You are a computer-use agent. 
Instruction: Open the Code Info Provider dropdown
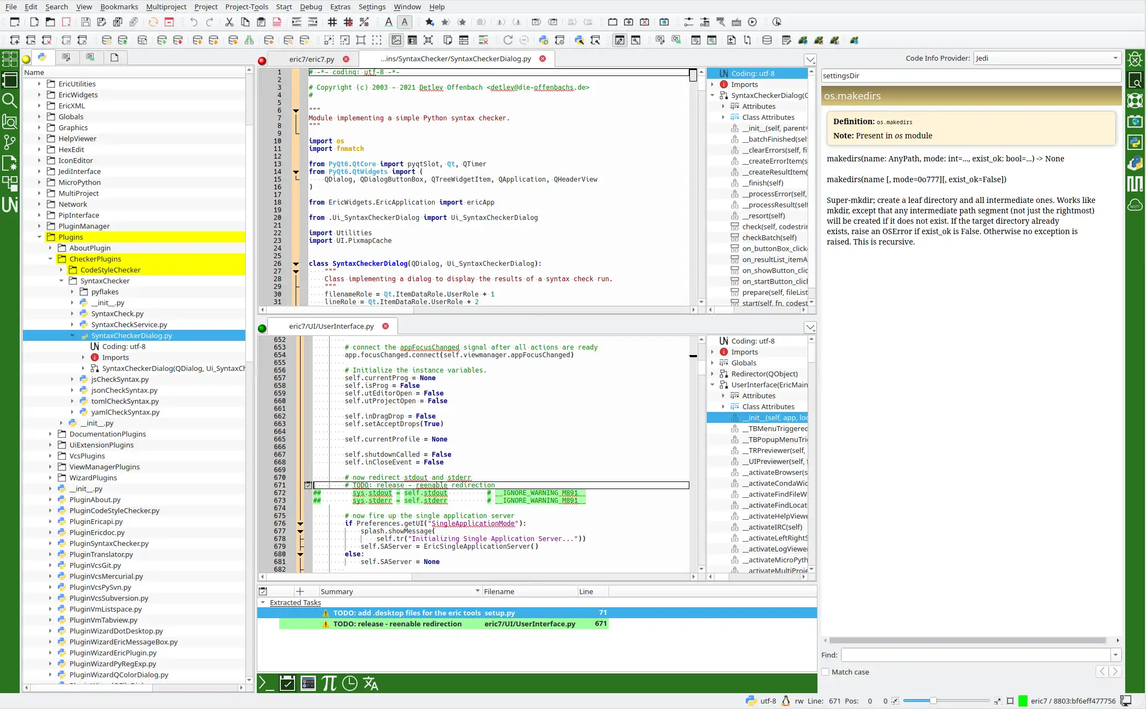coord(1116,57)
